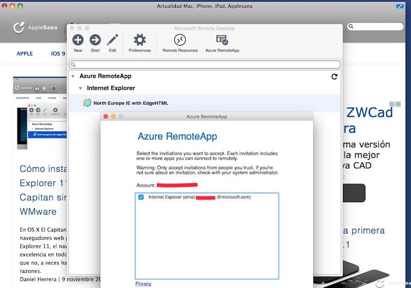Screen dimensions: 411x288
Task: Select North Europe IE with EdgeHTML
Action: coord(204,103)
